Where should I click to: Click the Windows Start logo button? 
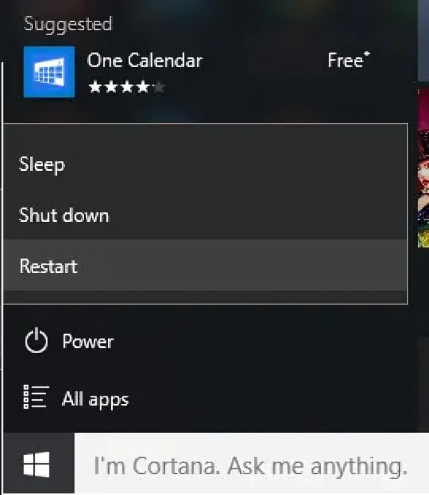pos(37,464)
